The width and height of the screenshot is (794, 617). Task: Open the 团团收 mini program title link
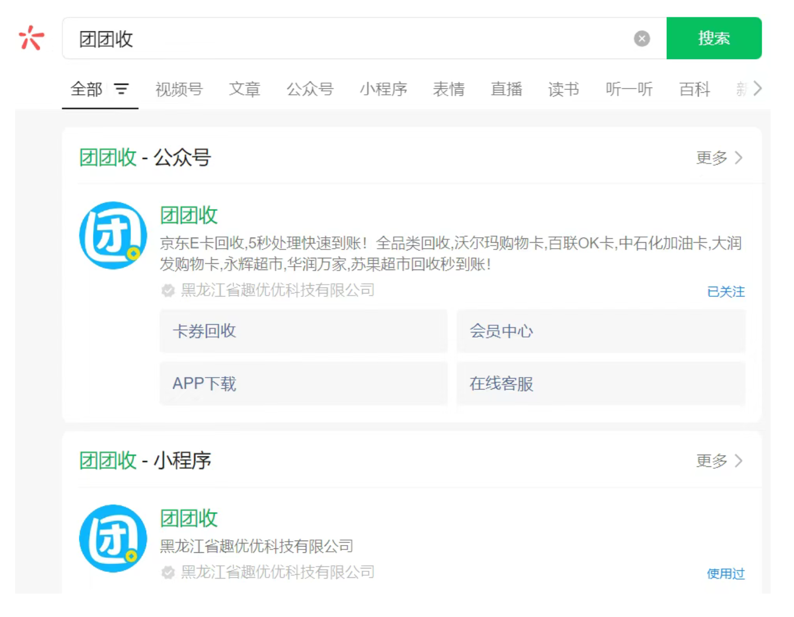189,518
